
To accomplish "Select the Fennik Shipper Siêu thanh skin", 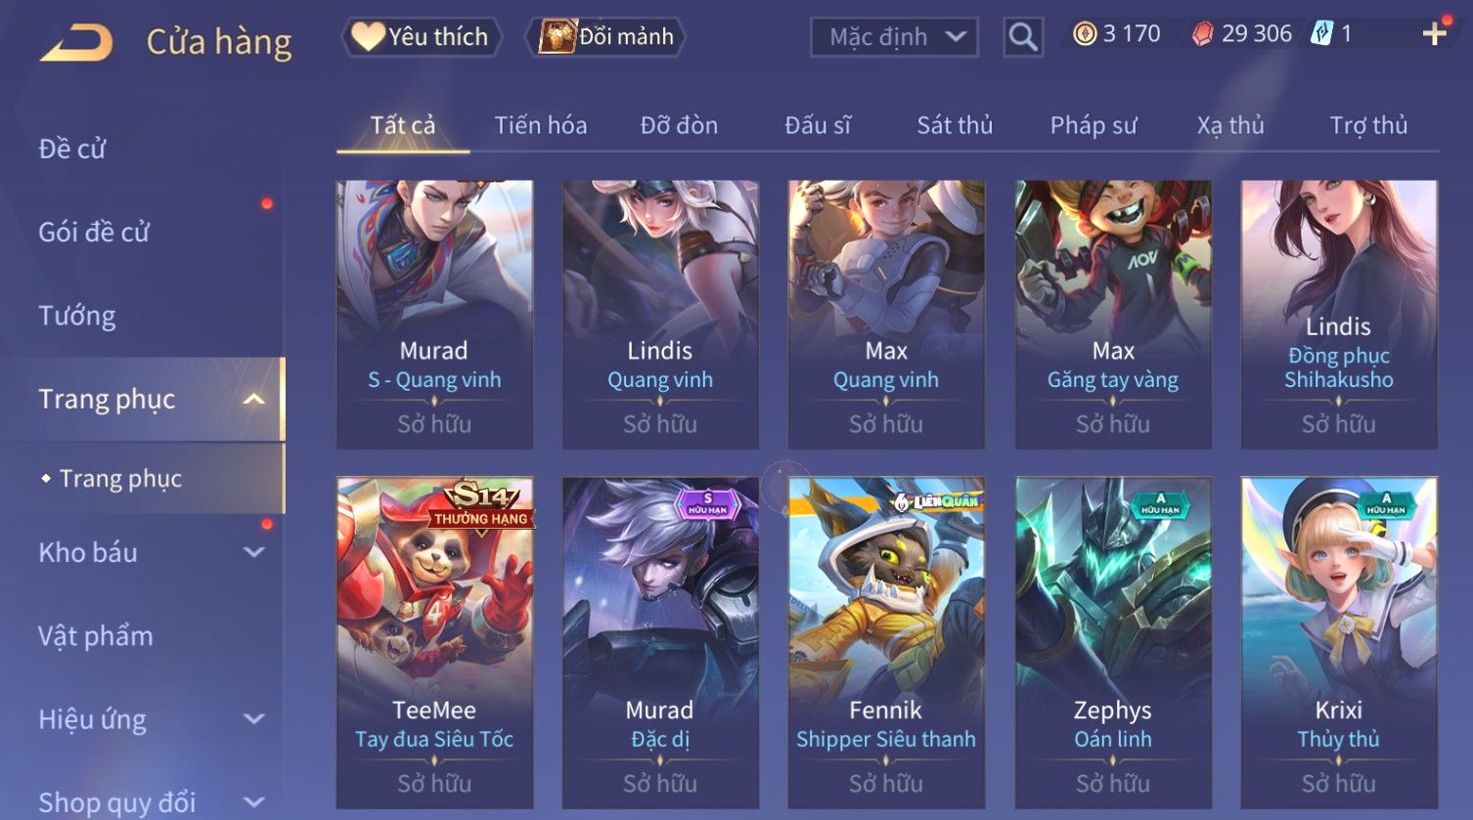I will 886,642.
